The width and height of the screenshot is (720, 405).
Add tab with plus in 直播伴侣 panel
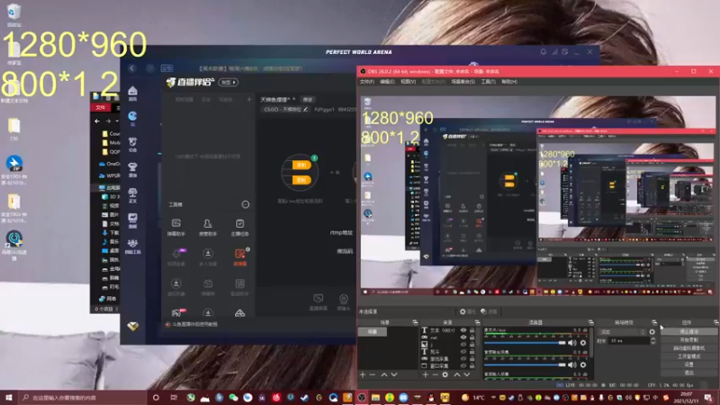point(249,99)
